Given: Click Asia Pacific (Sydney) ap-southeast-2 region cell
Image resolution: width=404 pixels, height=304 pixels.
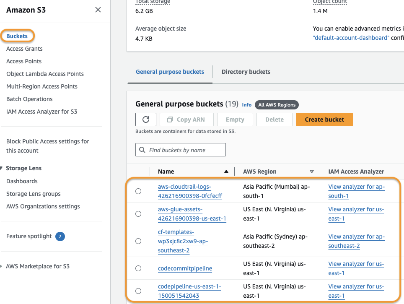Looking at the screenshot, I should 275,241.
